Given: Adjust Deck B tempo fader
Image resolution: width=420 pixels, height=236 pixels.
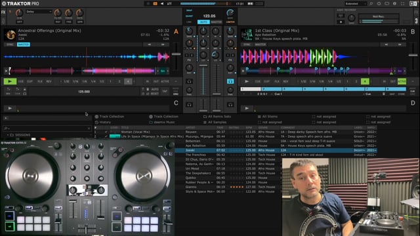Looking at the screenshot, I should click(x=413, y=55).
